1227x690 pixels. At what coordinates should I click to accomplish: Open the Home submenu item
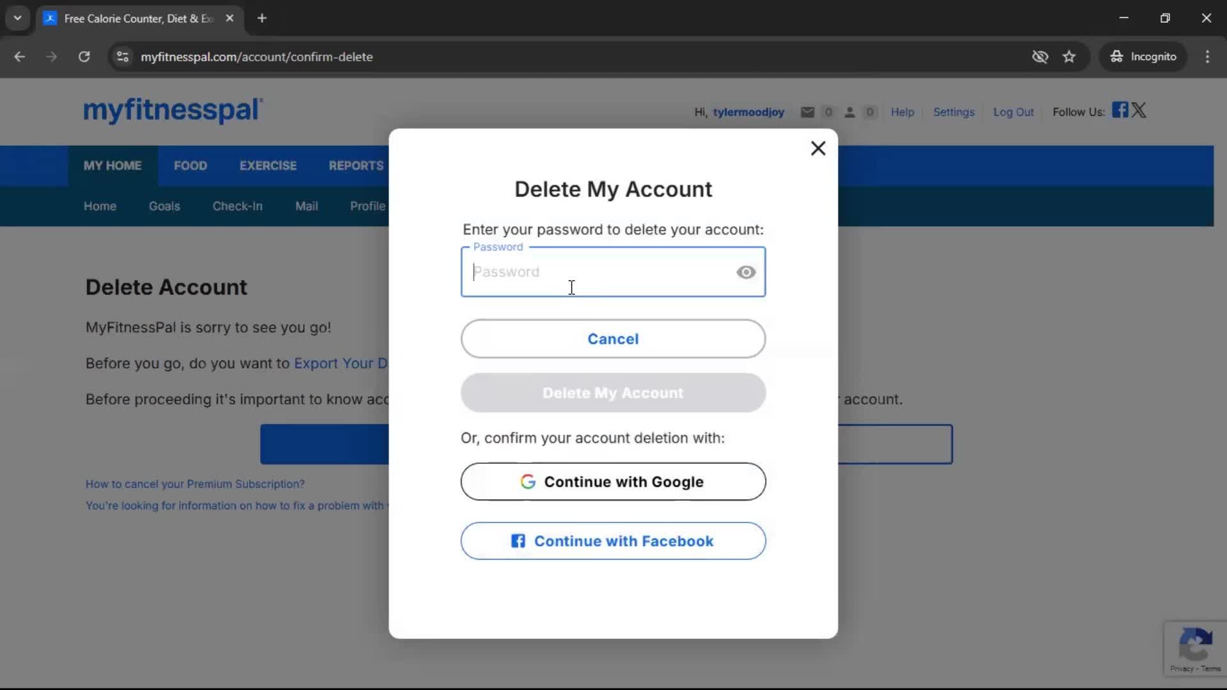(100, 206)
